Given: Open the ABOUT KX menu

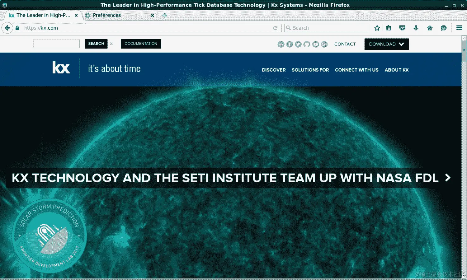Looking at the screenshot, I should 397,70.
